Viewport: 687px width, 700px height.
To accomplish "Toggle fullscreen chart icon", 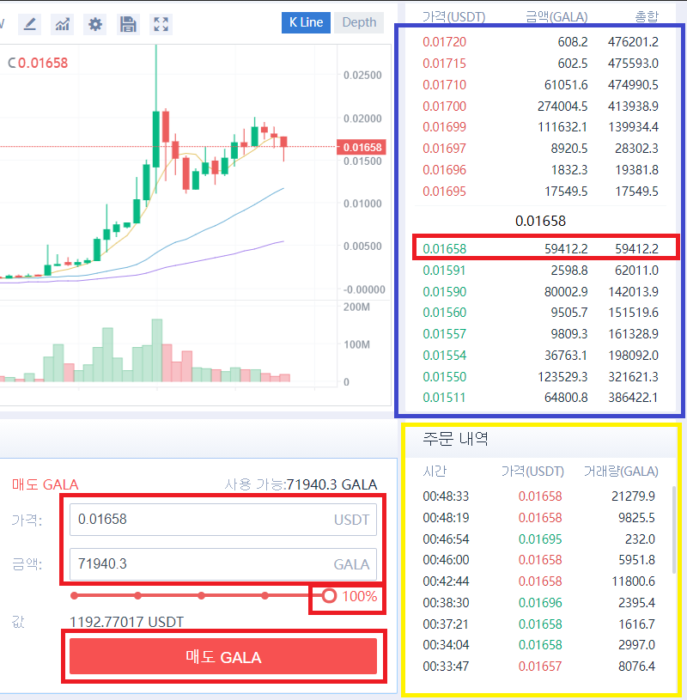I will click(x=161, y=24).
